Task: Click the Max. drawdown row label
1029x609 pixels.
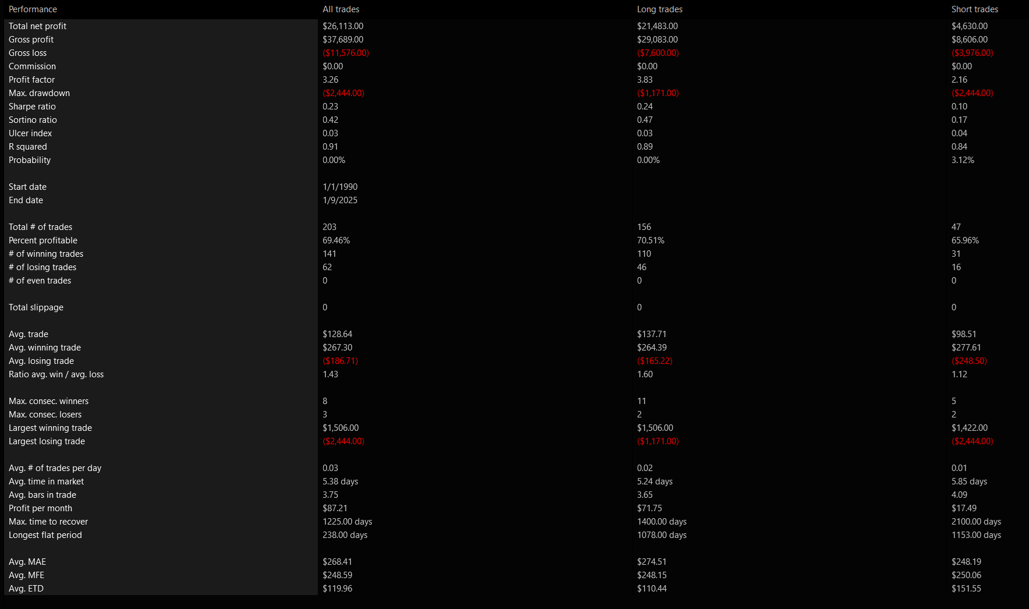Action: [39, 93]
